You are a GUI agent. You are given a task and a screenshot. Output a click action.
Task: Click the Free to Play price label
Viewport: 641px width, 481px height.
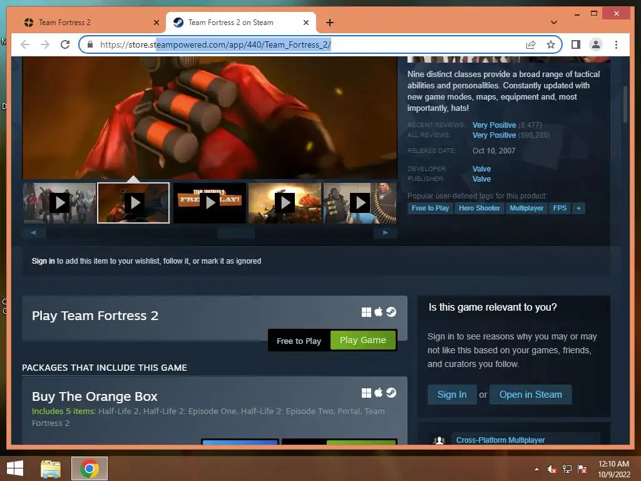coord(299,341)
